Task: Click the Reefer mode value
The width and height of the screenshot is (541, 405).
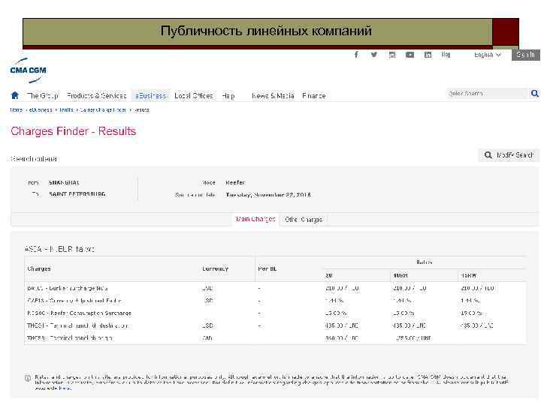Action: tap(235, 182)
